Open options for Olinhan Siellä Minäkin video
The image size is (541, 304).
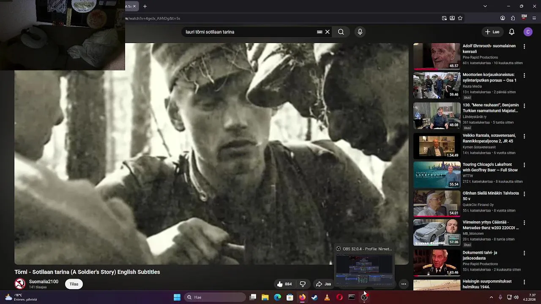click(525, 193)
